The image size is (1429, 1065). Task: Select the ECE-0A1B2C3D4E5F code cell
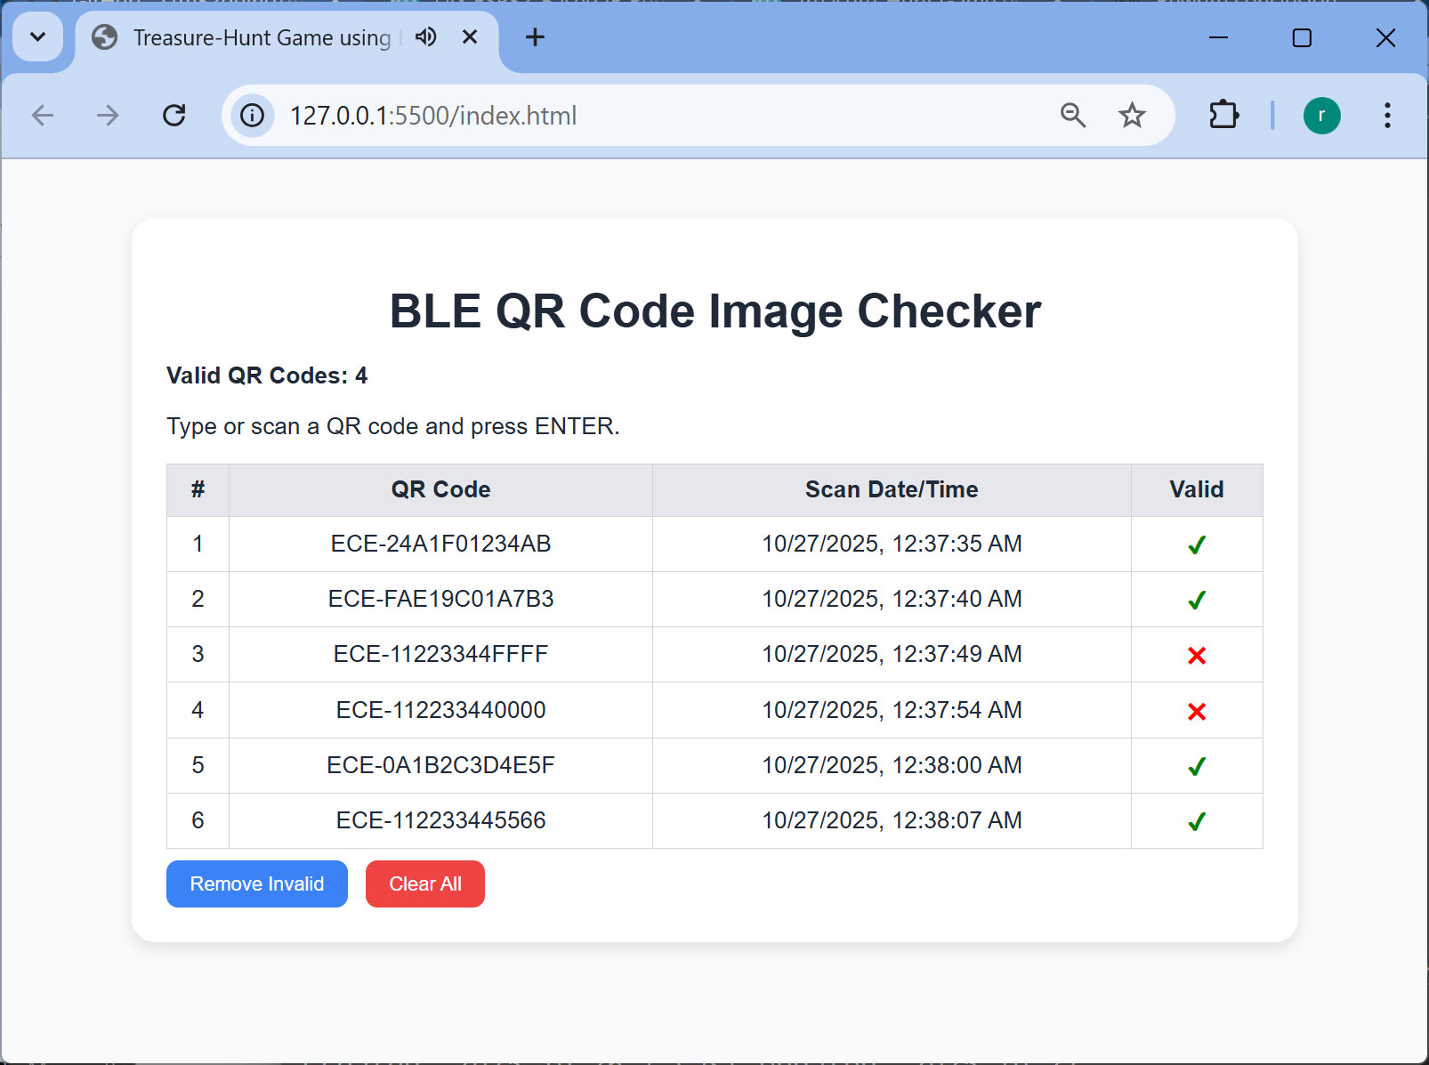pos(440,765)
